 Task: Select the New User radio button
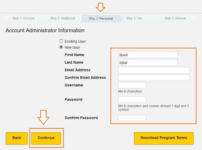click(61, 47)
